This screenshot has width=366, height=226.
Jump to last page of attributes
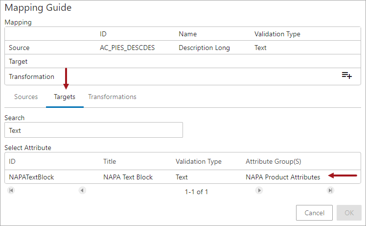pyautogui.click(x=330, y=190)
